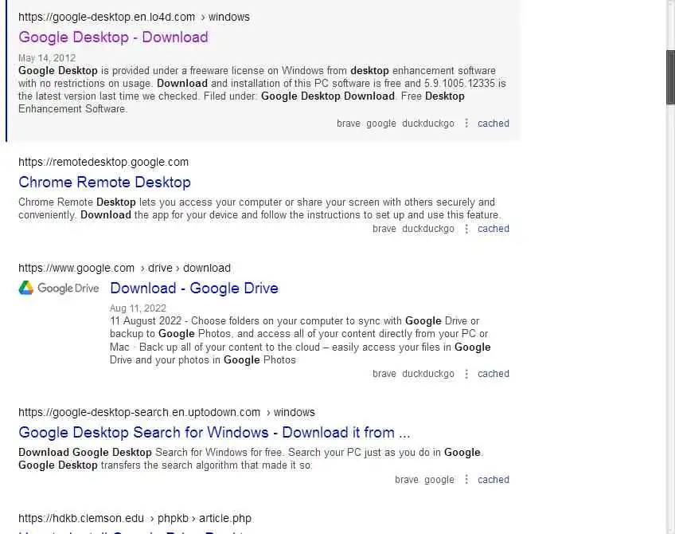Viewport: 675px width, 534px height.
Task: Click the Google Drive logo thumbnail
Action: coord(59,288)
